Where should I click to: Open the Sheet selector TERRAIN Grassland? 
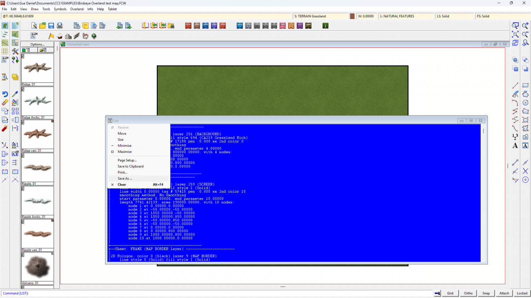point(320,16)
